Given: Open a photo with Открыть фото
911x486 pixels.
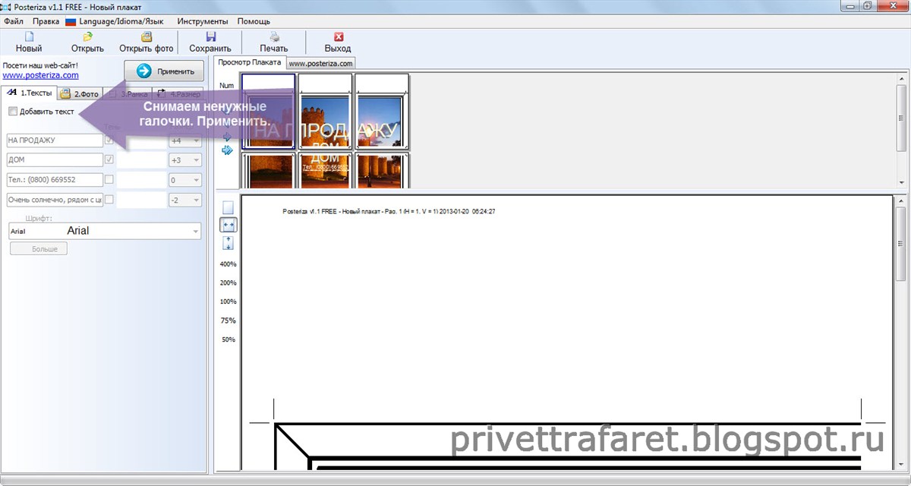Looking at the screenshot, I should 147,42.
